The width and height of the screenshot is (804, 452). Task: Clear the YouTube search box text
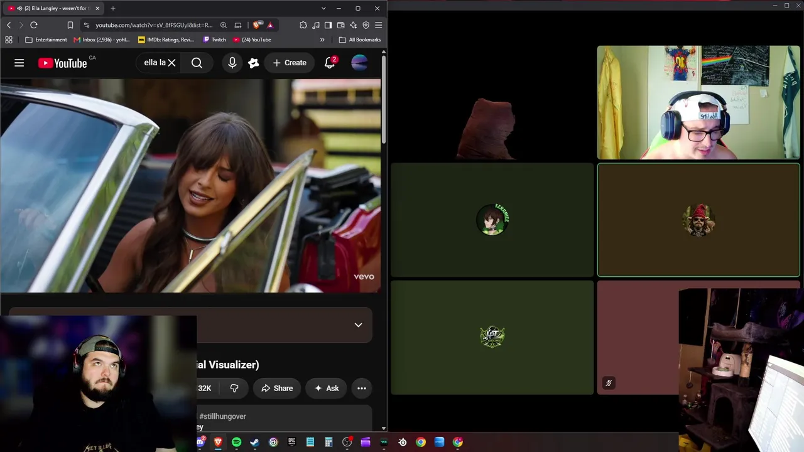click(x=171, y=63)
